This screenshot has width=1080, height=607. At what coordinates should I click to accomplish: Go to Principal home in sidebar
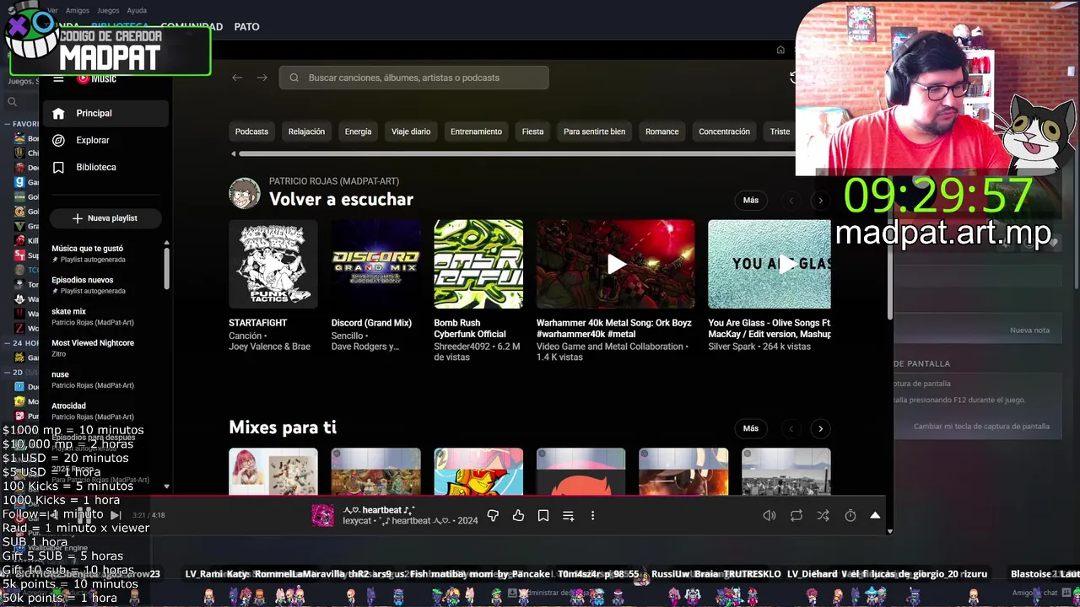(105, 113)
